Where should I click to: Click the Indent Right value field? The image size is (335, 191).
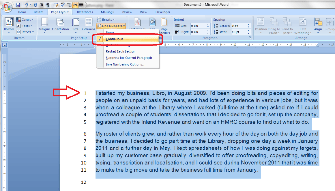(x=198, y=32)
